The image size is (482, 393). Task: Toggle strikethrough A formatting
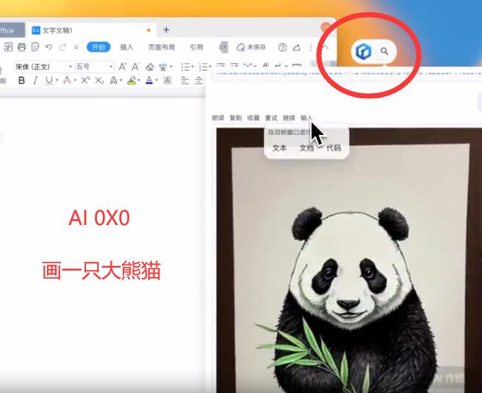point(66,81)
